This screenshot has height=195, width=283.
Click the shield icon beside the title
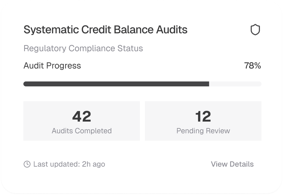[255, 30]
